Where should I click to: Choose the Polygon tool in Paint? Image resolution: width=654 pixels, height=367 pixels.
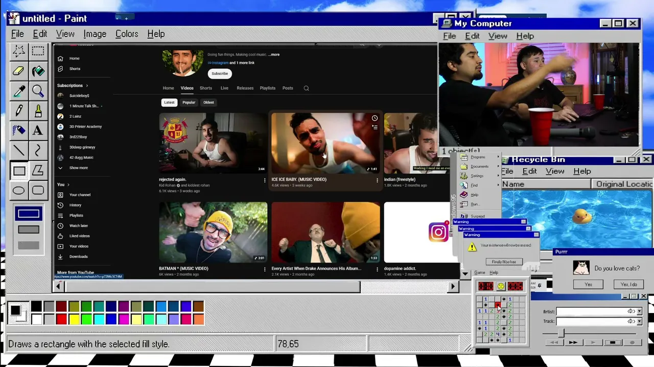click(38, 171)
